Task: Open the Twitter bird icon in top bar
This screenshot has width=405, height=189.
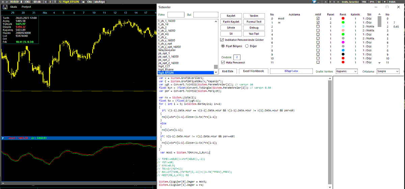Action: pos(314,2)
